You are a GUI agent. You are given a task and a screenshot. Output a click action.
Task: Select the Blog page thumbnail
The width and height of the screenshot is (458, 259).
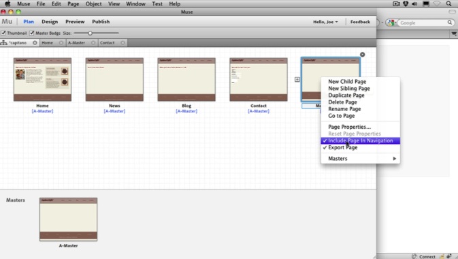coord(186,79)
